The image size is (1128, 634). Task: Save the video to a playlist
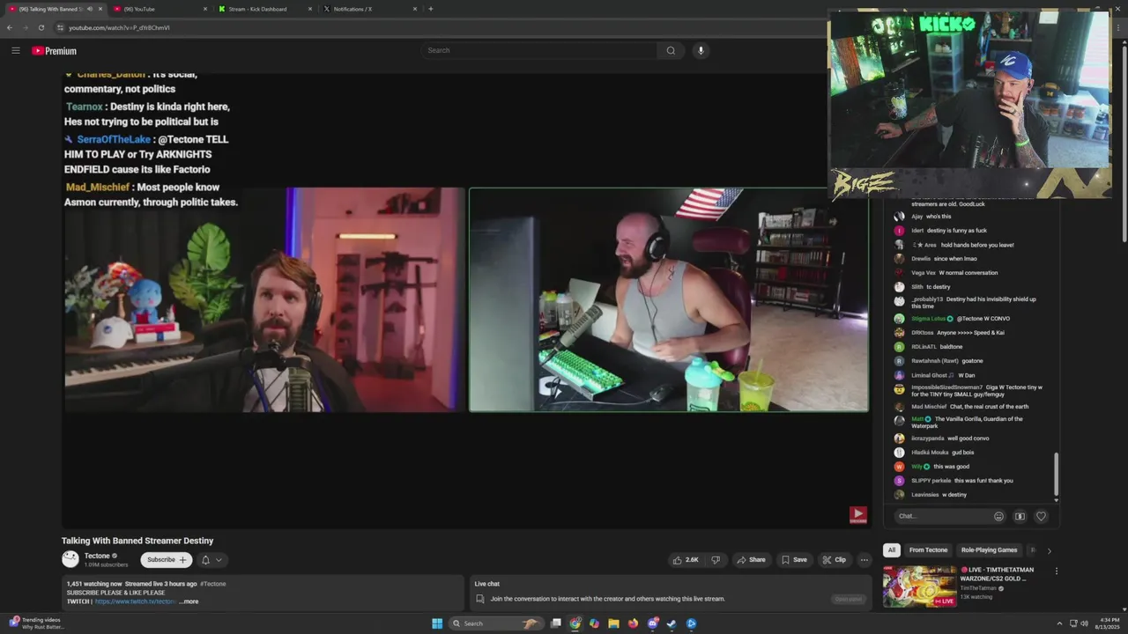(x=793, y=560)
